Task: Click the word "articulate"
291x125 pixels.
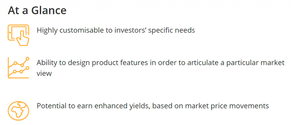Action: pos(202,63)
